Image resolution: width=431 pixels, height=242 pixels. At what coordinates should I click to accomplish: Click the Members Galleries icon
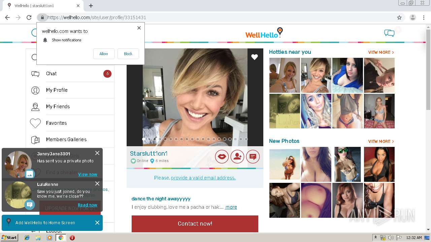click(35, 139)
